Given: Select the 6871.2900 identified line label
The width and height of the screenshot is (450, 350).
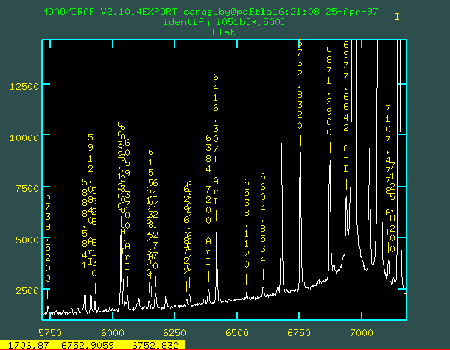Looking at the screenshot, I should [329, 90].
